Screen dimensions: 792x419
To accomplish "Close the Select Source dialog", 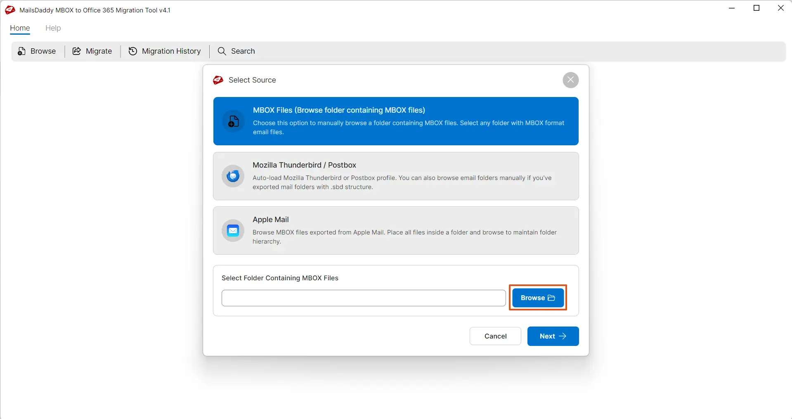I will pos(570,80).
